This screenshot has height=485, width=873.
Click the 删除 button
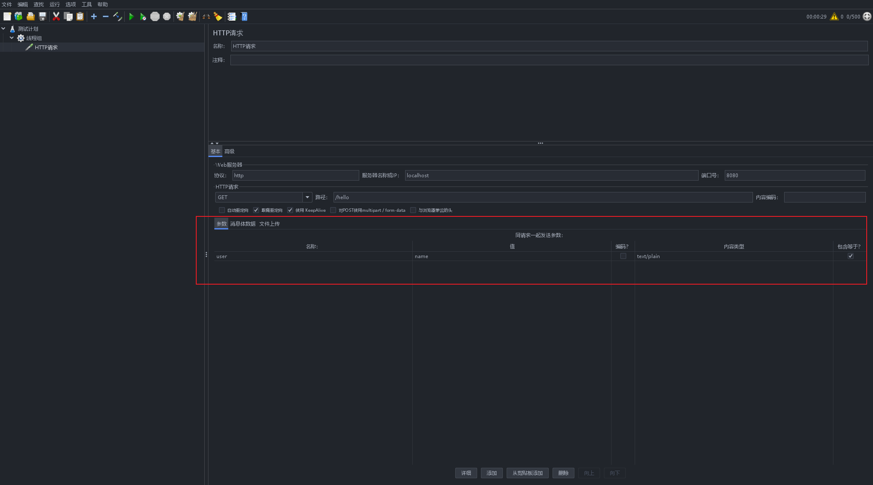(x=563, y=473)
